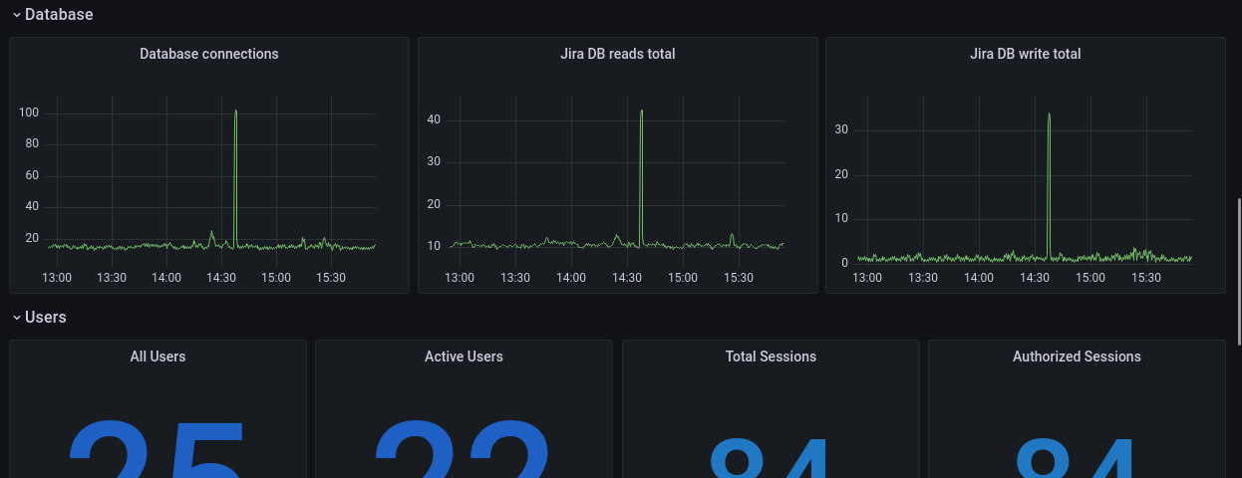Open the Authorized Sessions panel title menu
Viewport: 1242px width, 478px height.
point(1077,357)
